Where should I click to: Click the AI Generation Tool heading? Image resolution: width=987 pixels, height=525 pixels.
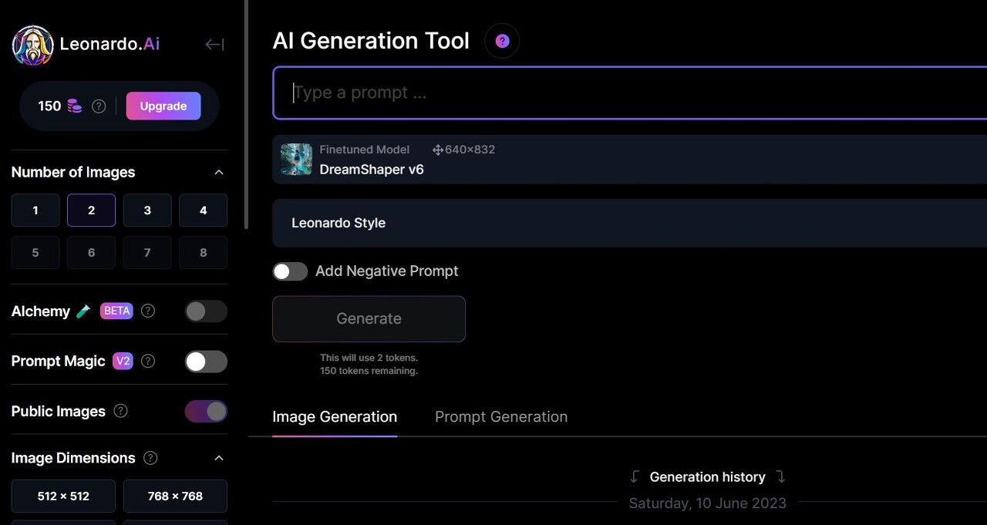(x=371, y=41)
